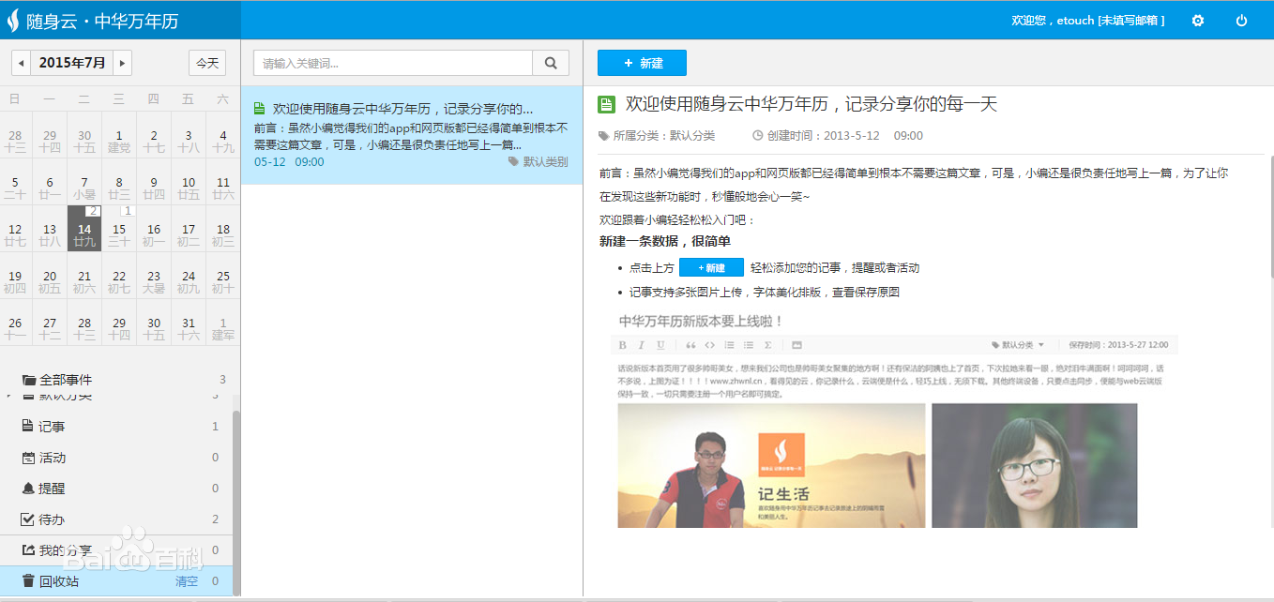Image resolution: width=1274 pixels, height=602 pixels.
Task: Select July 15 on the calendar
Action: coord(119,229)
